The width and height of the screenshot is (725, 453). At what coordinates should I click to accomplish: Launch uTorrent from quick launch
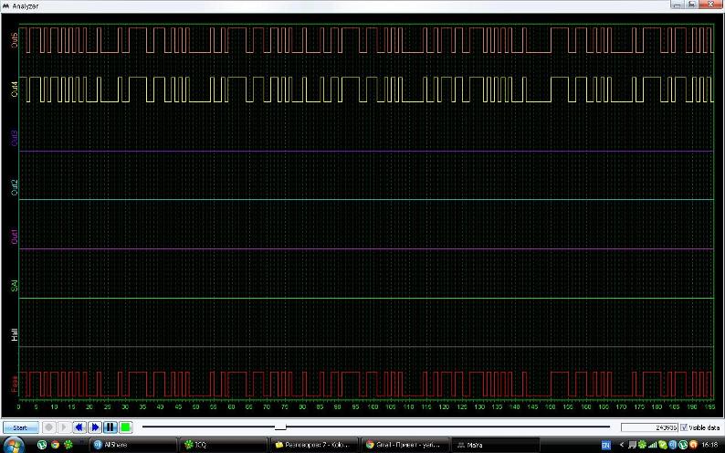click(42, 445)
